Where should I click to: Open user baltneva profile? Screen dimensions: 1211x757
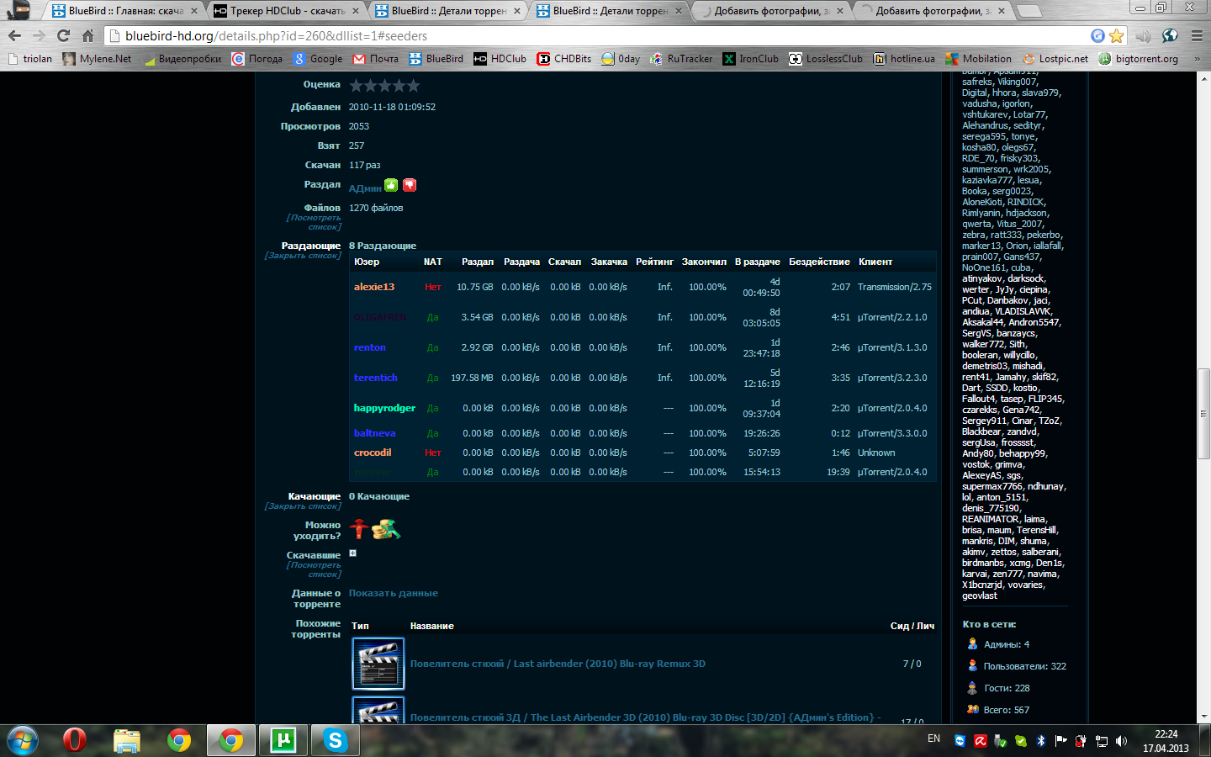[x=375, y=433]
